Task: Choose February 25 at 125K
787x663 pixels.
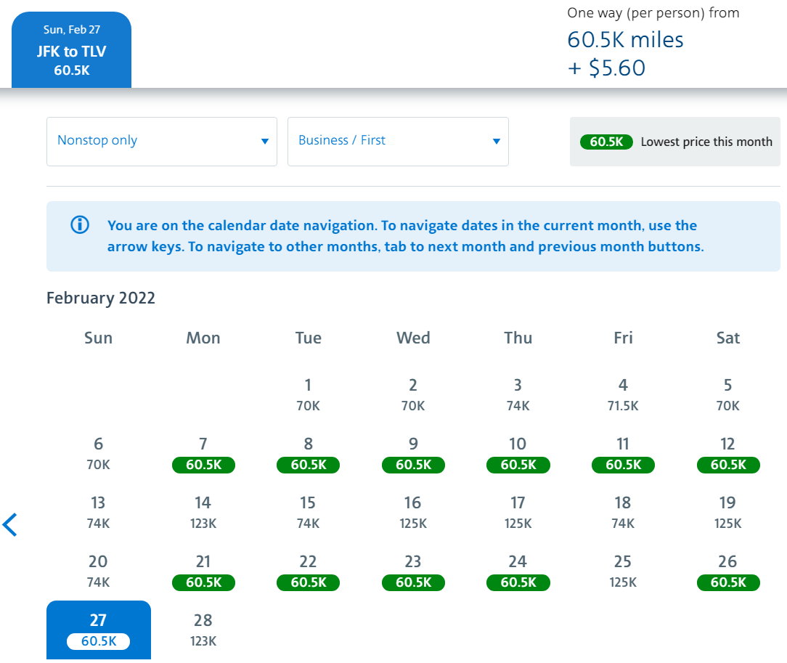Action: click(x=623, y=572)
